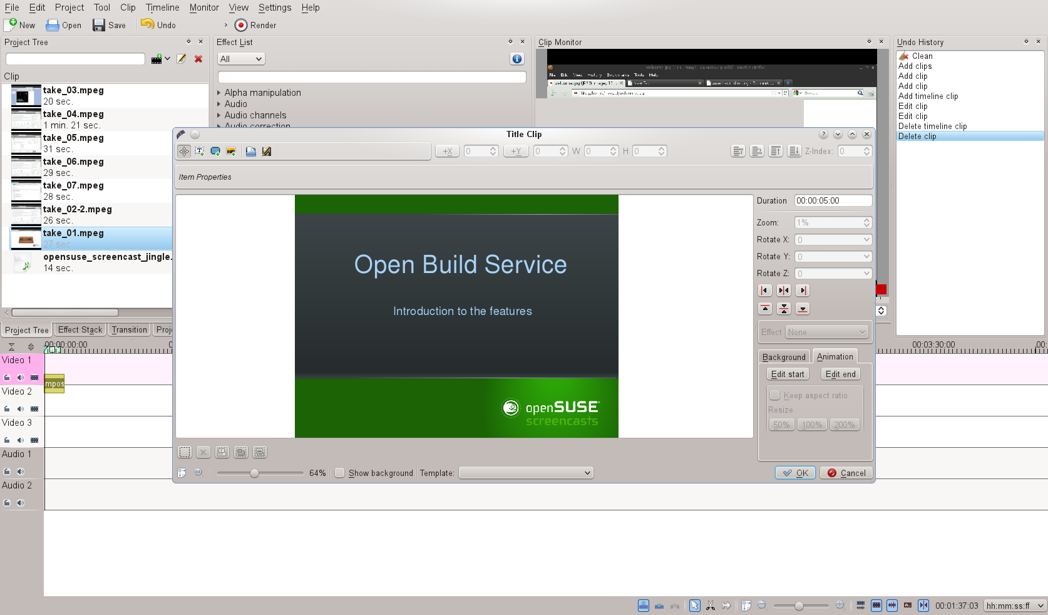The width and height of the screenshot is (1048, 615).
Task: Open the Timeline menu
Action: [162, 8]
